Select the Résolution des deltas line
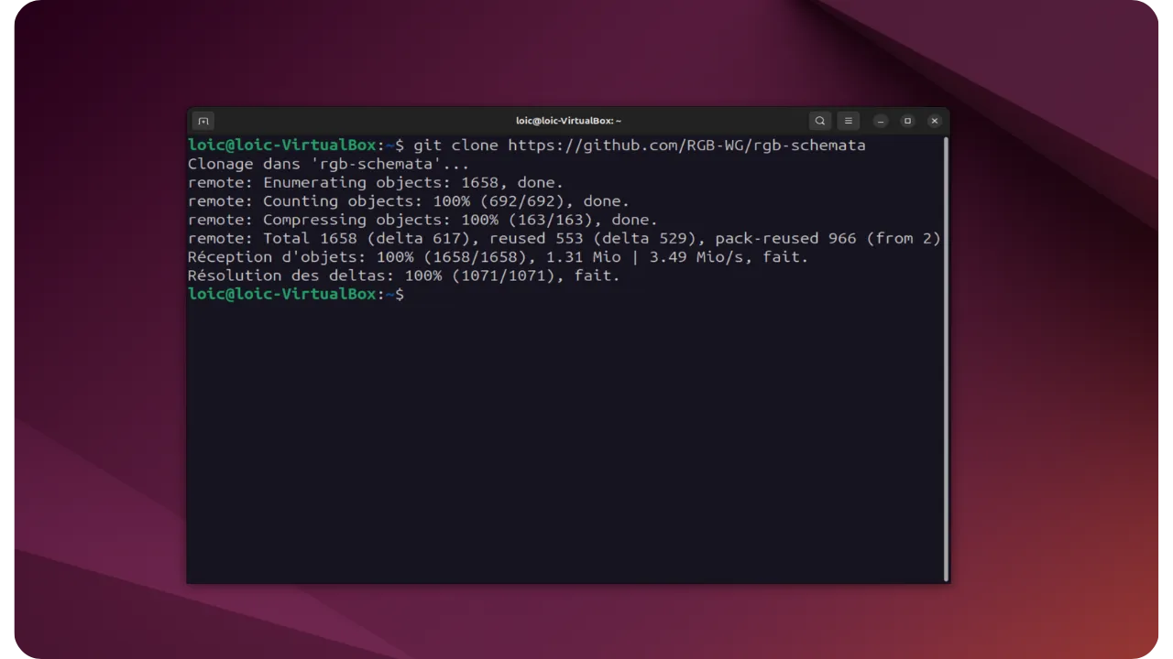Screen dimensions: 1173x659 click(x=403, y=275)
